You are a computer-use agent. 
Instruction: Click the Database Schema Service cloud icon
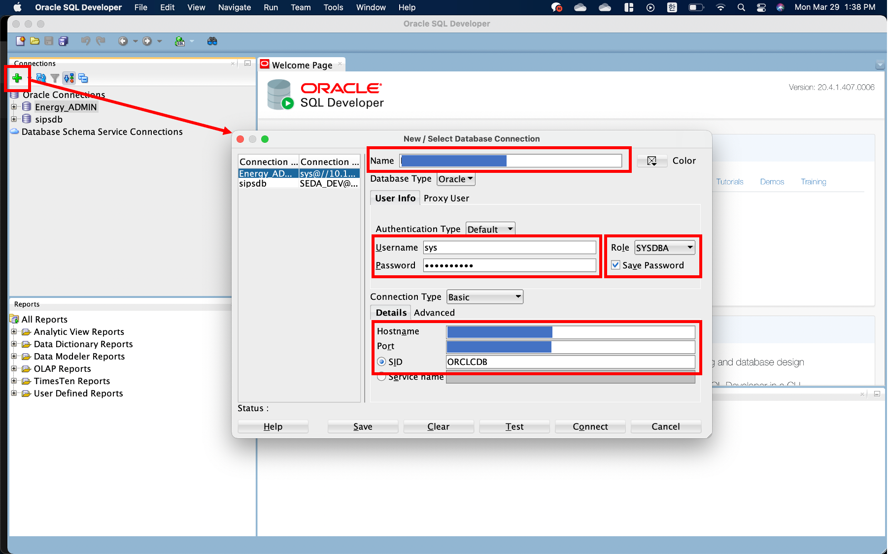pos(15,131)
